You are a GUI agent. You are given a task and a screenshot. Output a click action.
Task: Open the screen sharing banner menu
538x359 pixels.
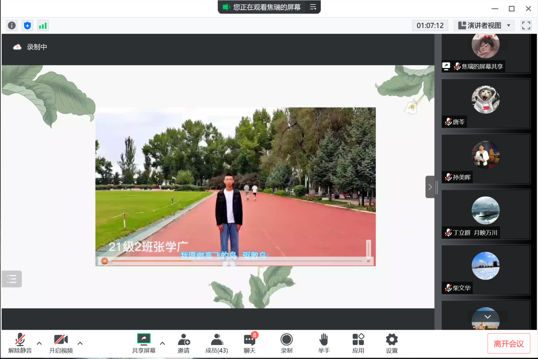point(313,7)
